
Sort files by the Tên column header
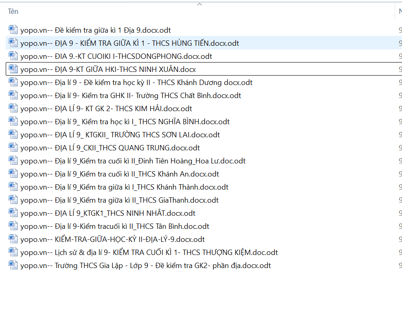13,11
